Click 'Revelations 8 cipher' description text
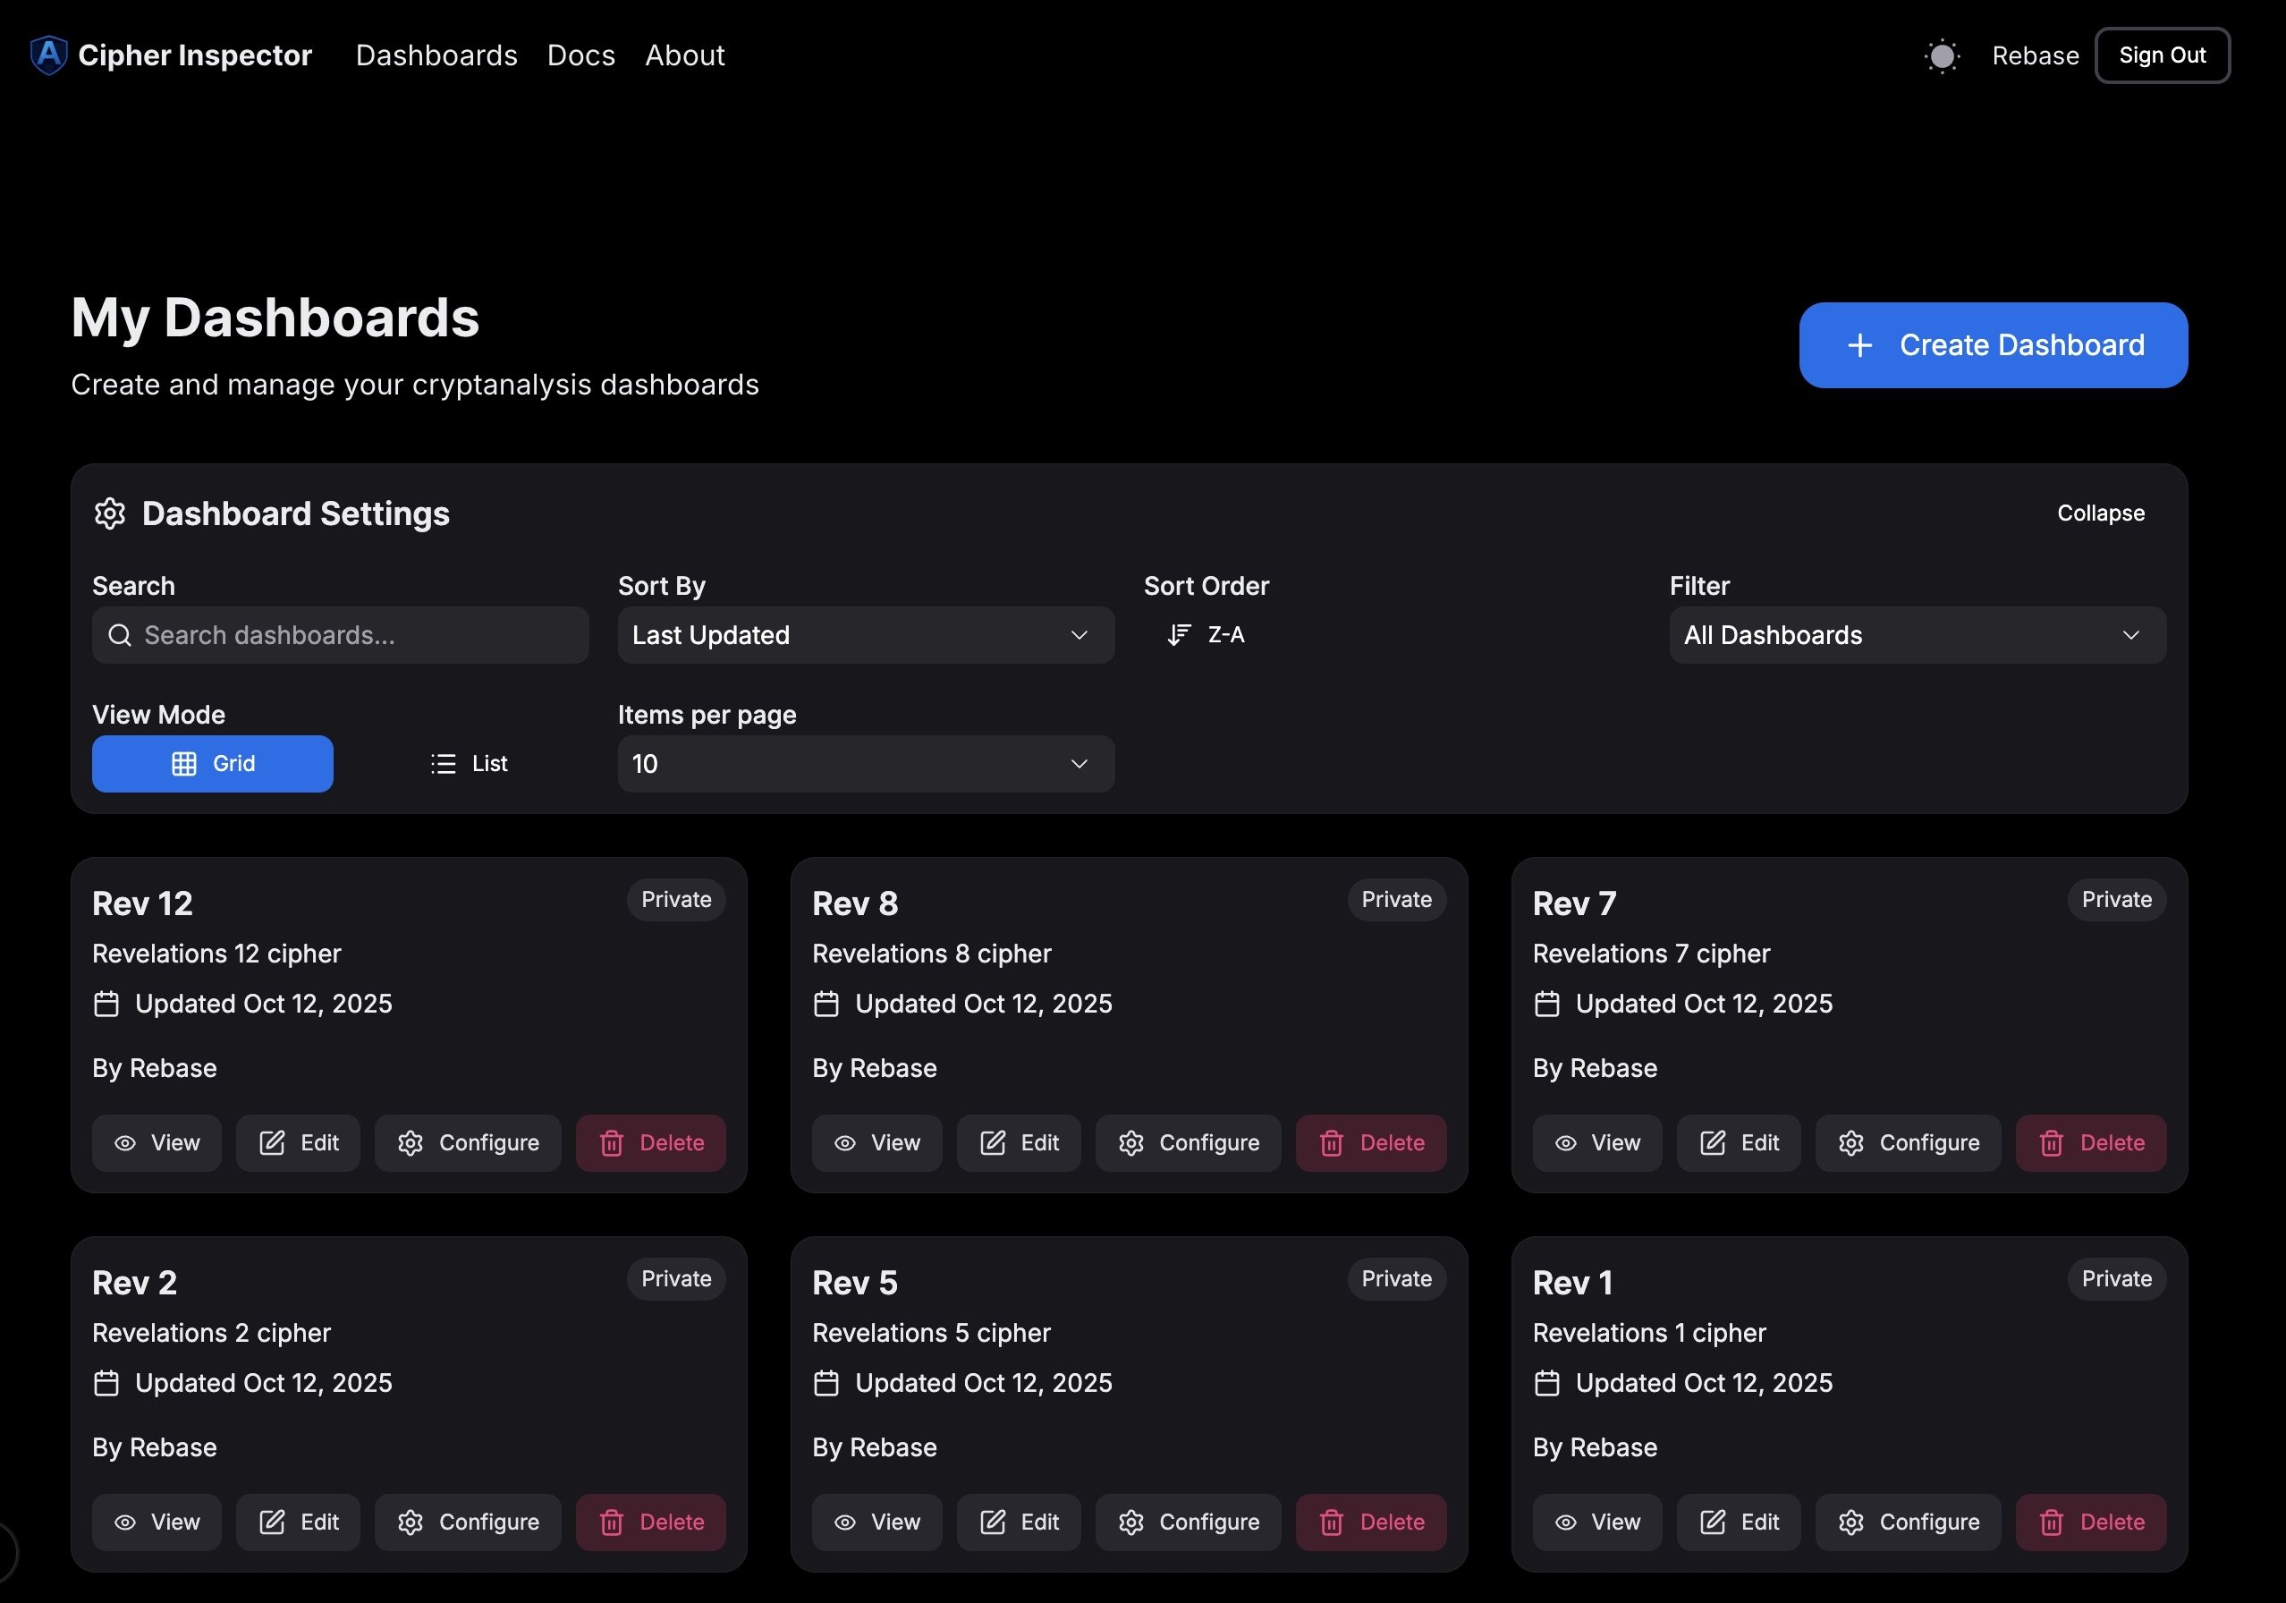This screenshot has width=2286, height=1603. pyautogui.click(x=932, y=954)
